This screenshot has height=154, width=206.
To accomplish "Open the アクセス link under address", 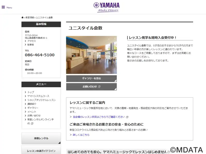I will (31, 41).
